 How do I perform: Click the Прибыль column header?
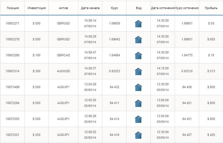click(211, 8)
